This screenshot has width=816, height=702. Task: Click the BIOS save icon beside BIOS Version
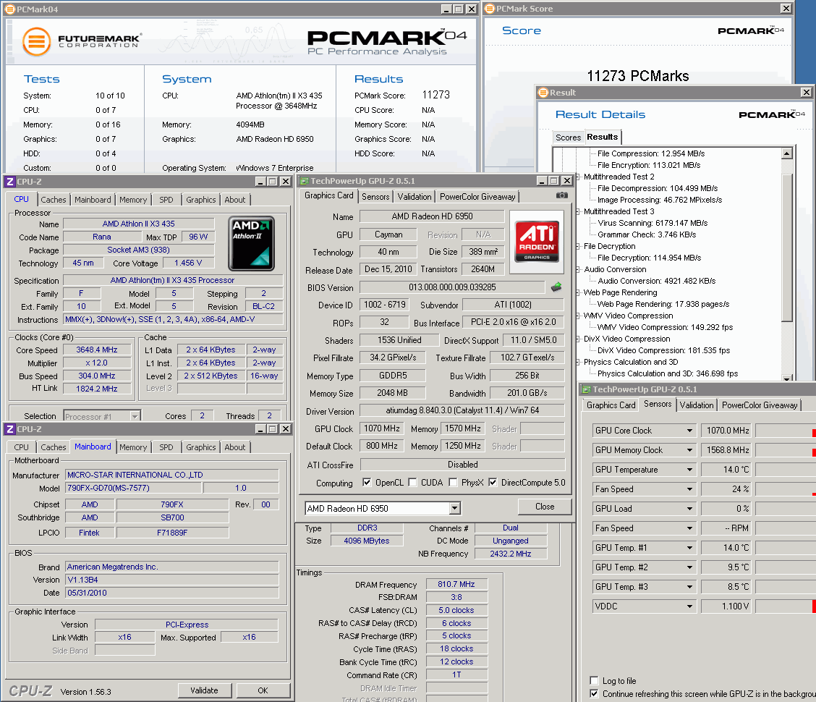coord(556,287)
